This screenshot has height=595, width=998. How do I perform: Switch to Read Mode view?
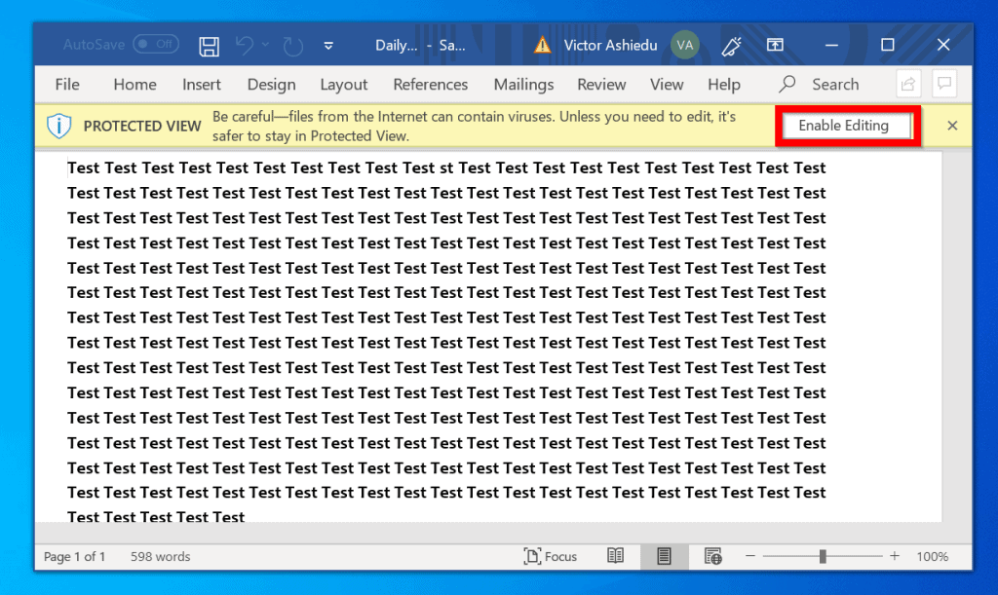(x=615, y=556)
